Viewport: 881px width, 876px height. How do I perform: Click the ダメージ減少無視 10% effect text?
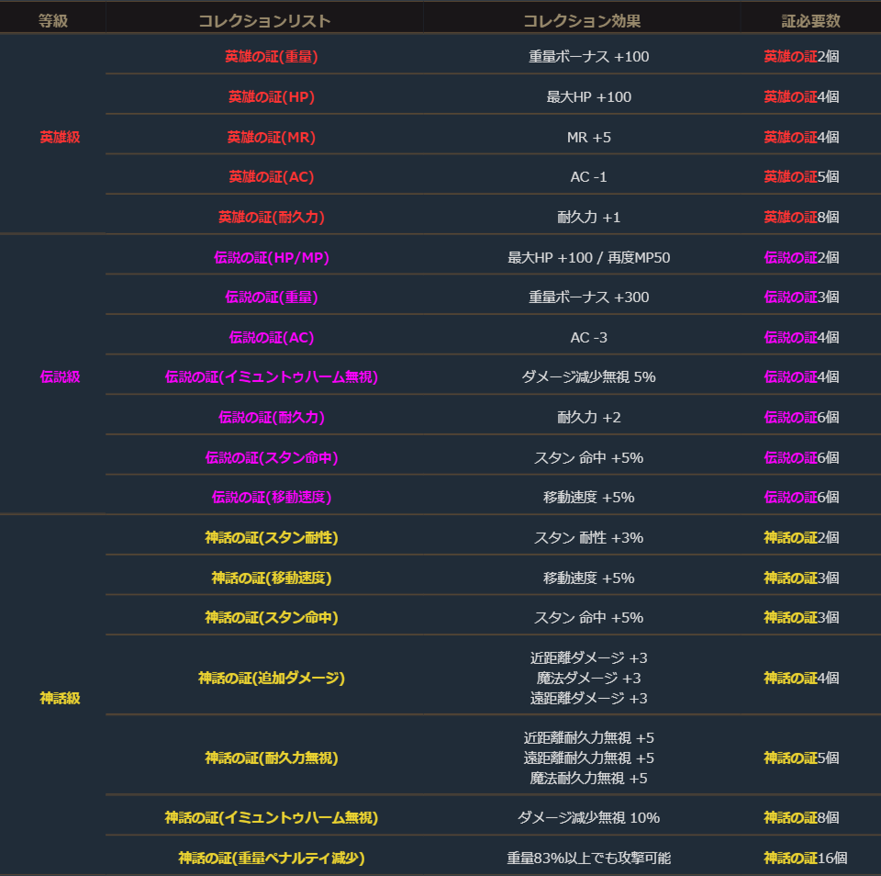[x=588, y=817]
